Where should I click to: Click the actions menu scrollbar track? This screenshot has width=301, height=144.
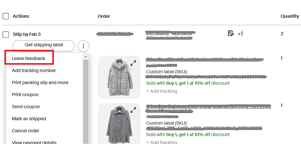(x=85, y=101)
